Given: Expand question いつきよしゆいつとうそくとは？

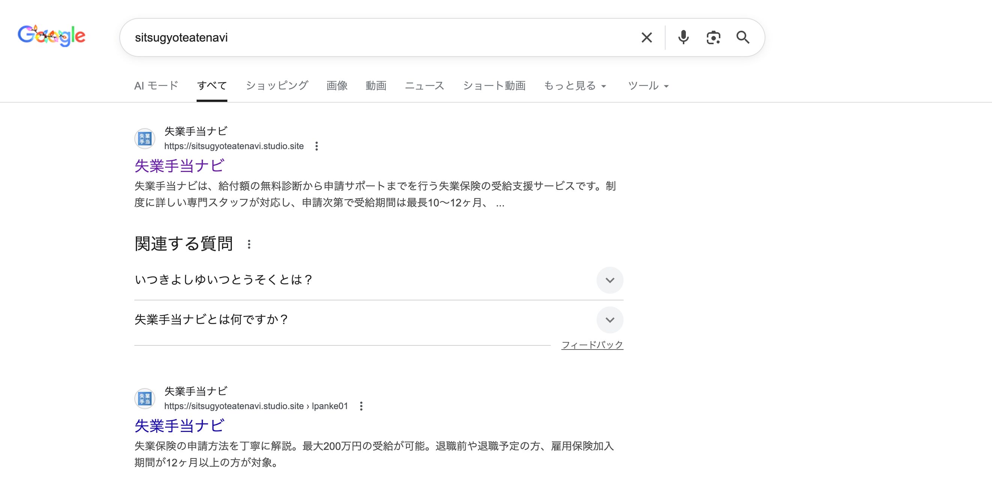Looking at the screenshot, I should tap(379, 280).
